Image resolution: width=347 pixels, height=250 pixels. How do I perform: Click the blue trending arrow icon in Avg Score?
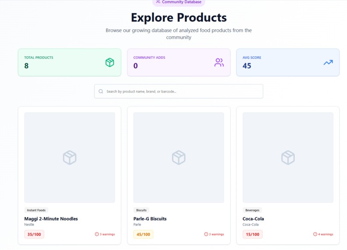coord(328,62)
